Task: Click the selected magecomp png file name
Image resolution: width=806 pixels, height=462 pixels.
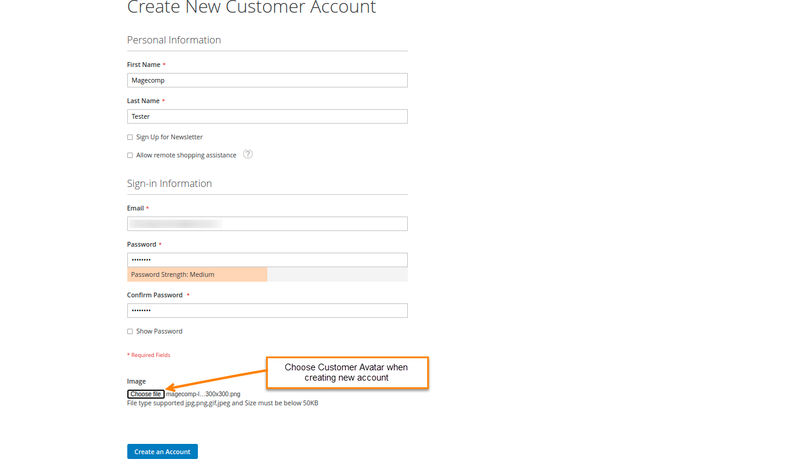Action: 203,394
